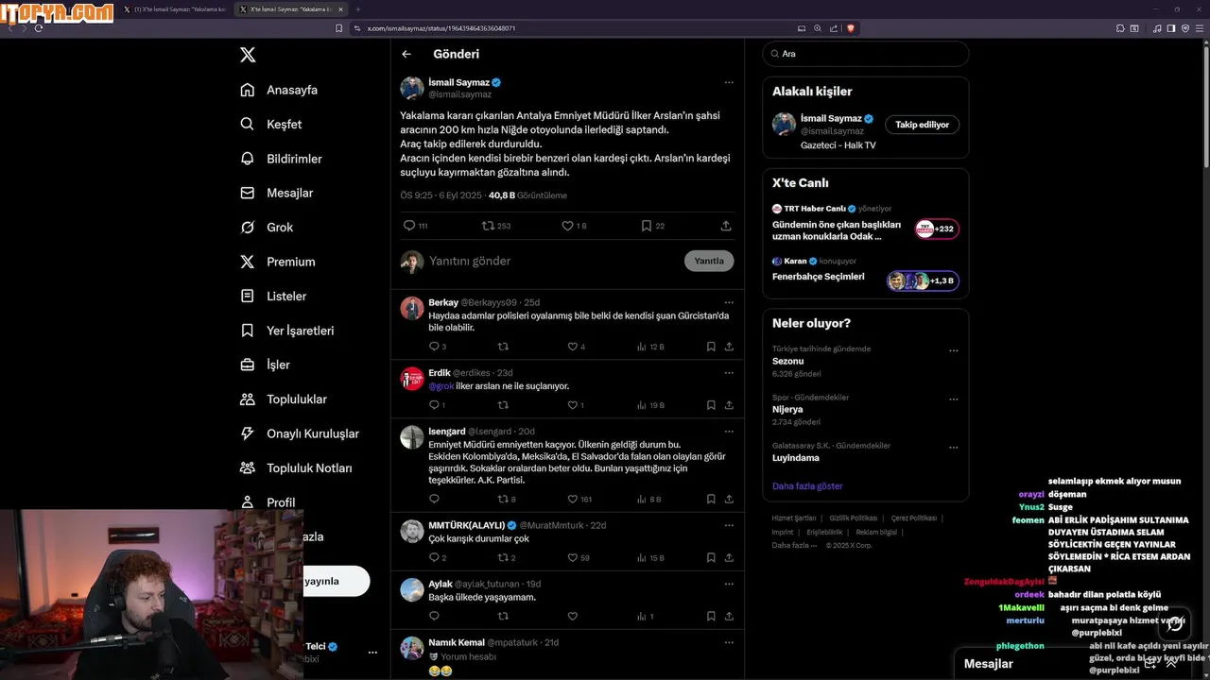Click the zoom magnifier in the address bar

point(818,28)
